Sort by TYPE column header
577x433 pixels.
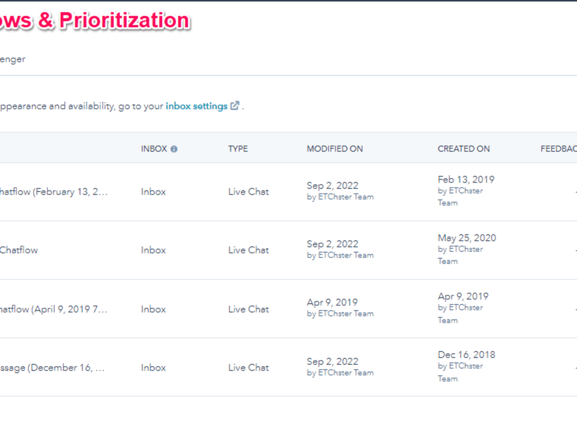(x=238, y=149)
